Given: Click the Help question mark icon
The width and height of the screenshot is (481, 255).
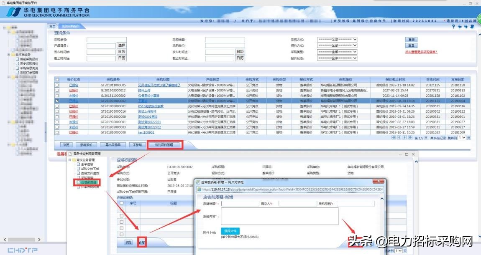Looking at the screenshot, I should 454,26.
